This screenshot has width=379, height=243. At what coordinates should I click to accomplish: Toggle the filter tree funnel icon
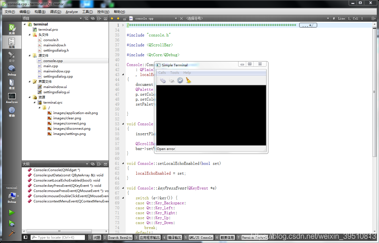pyautogui.click(x=86, y=18)
